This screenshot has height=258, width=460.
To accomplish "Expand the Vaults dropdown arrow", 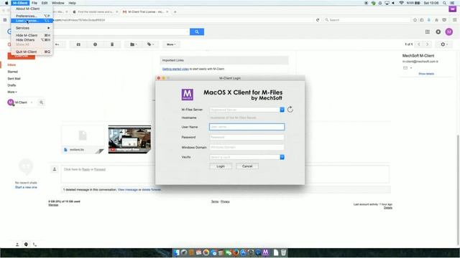I will [x=282, y=158].
